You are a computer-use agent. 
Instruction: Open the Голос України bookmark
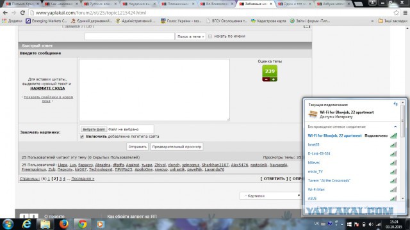[181, 21]
